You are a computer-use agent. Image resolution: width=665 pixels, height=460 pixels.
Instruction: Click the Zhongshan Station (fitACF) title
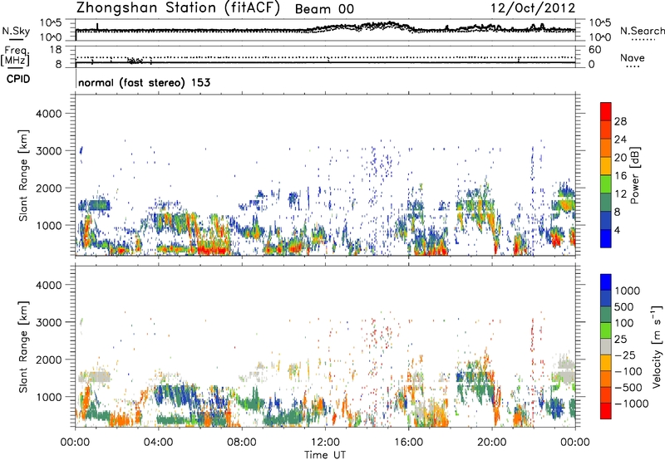pyautogui.click(x=178, y=8)
